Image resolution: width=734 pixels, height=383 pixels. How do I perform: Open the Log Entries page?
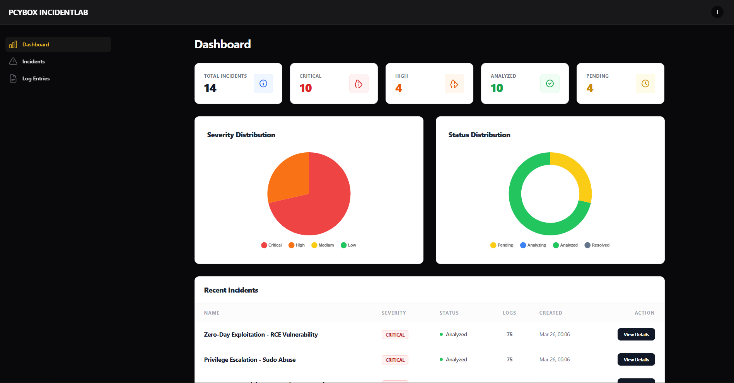coord(58,78)
